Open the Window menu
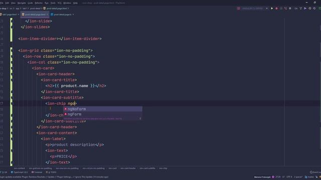The image size is (321, 180). pyautogui.click(x=67, y=3)
